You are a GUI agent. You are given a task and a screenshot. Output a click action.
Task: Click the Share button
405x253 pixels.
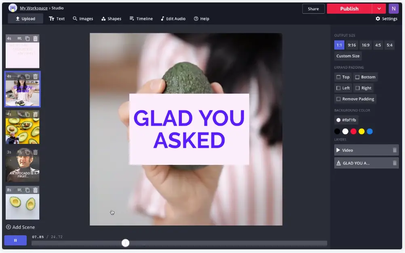(313, 8)
